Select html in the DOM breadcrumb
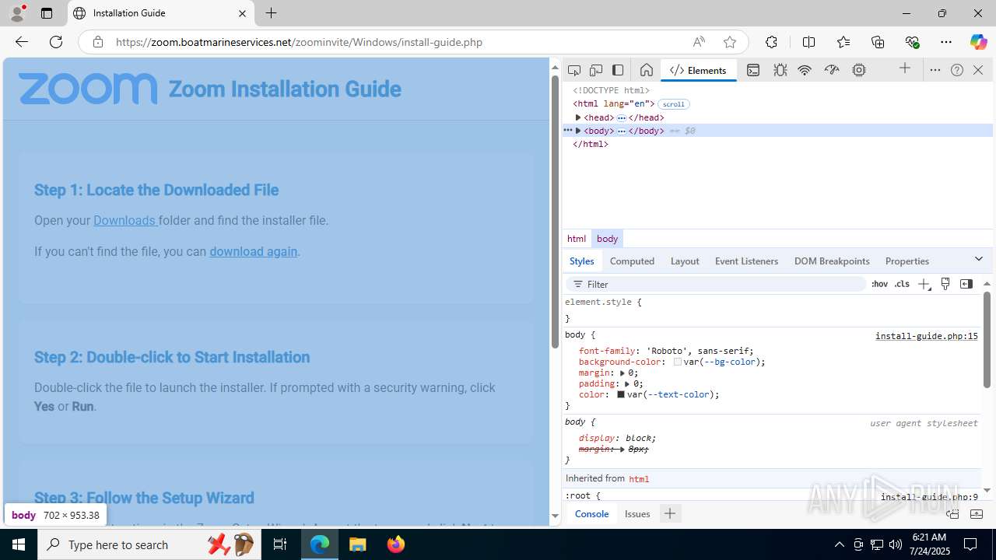Viewport: 996px width, 560px height. coord(577,239)
